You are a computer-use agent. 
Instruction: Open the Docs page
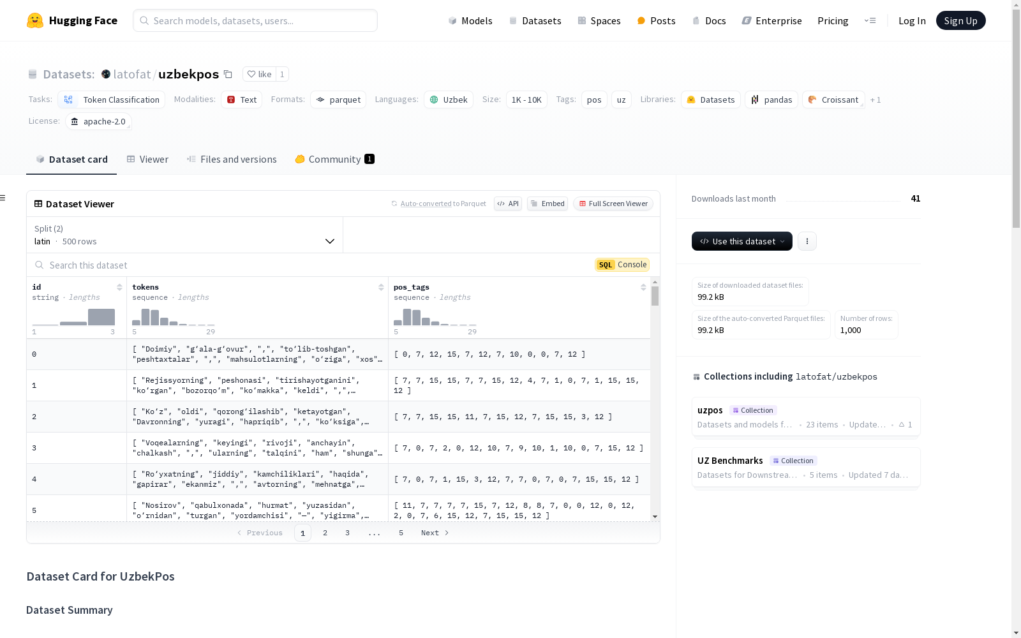point(709,20)
